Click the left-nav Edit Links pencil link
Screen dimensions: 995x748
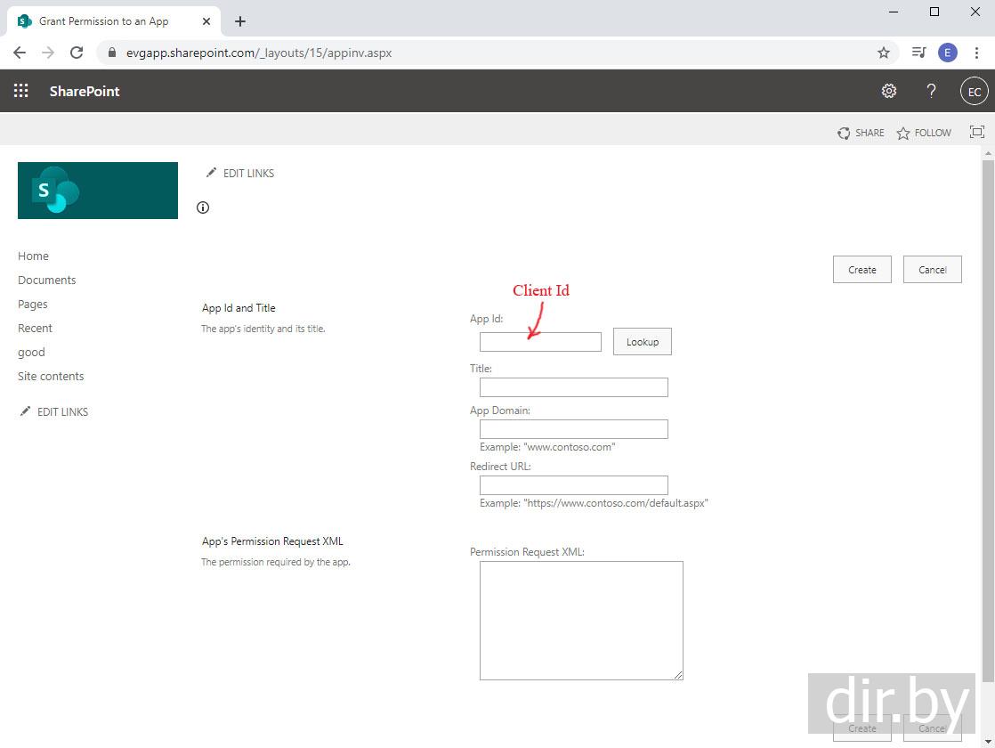click(25, 411)
